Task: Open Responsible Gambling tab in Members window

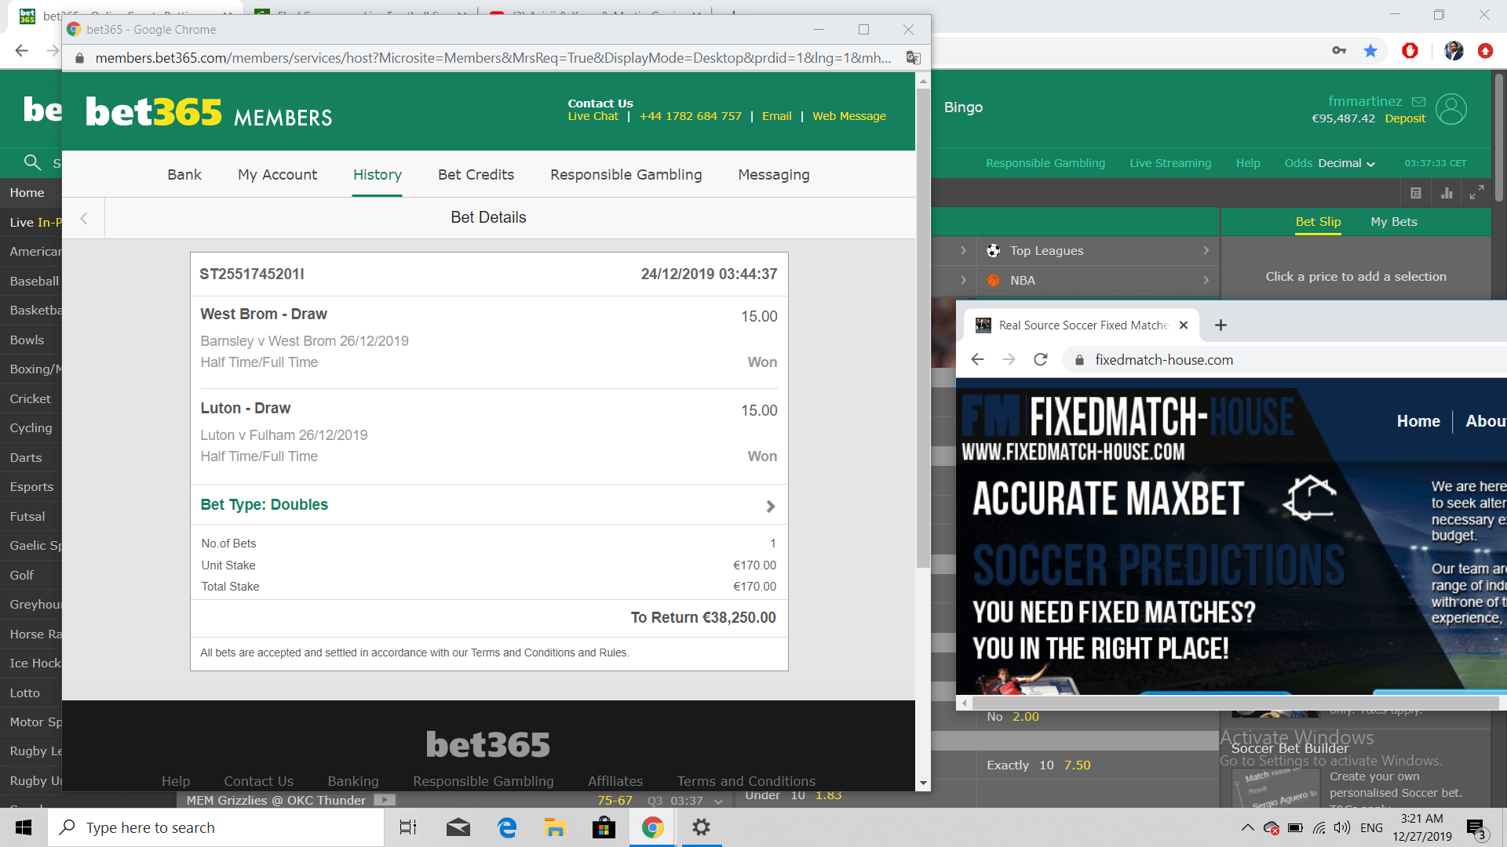Action: (x=626, y=175)
